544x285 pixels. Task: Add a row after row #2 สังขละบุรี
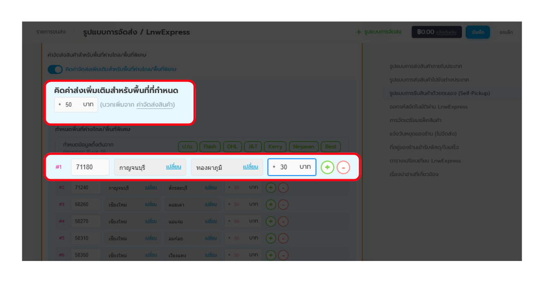tap(271, 188)
